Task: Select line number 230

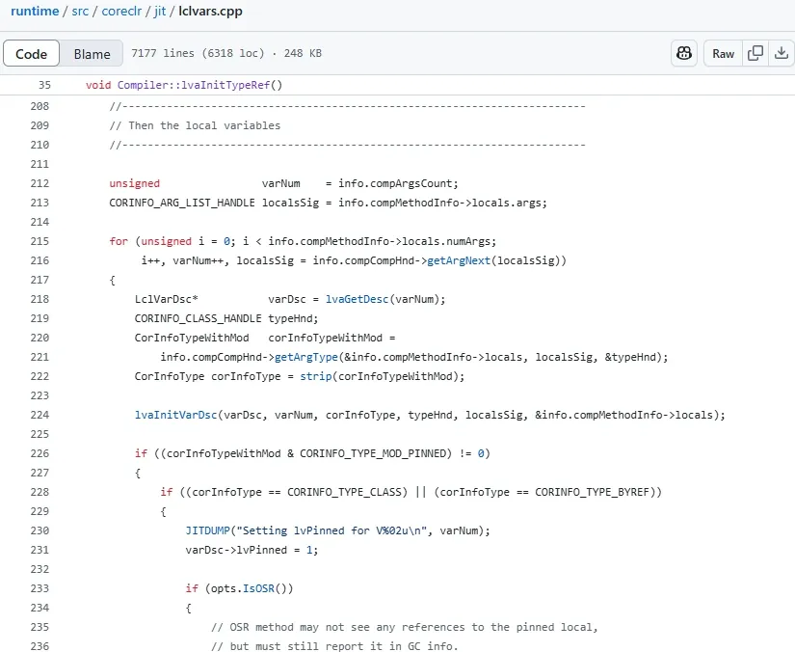Action: (40, 530)
